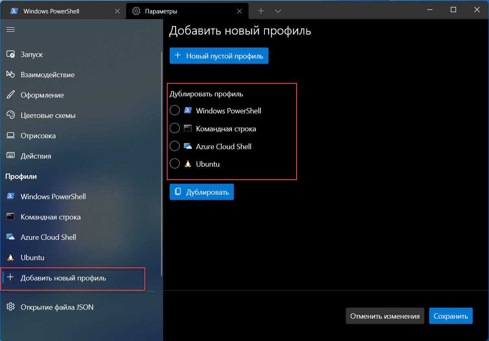Select Windows PowerShell radio button to duplicate

point(175,111)
